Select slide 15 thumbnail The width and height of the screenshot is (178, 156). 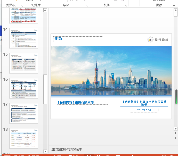coord(24,63)
